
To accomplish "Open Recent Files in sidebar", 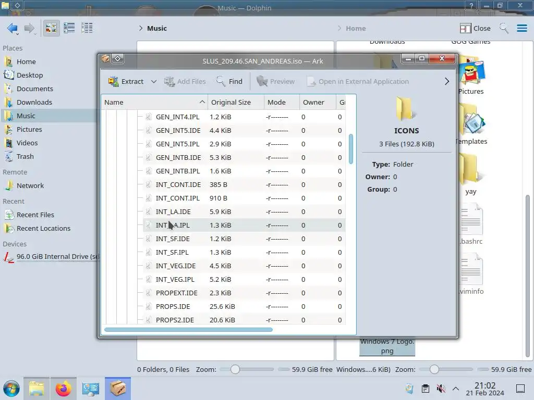I will (50, 215).
